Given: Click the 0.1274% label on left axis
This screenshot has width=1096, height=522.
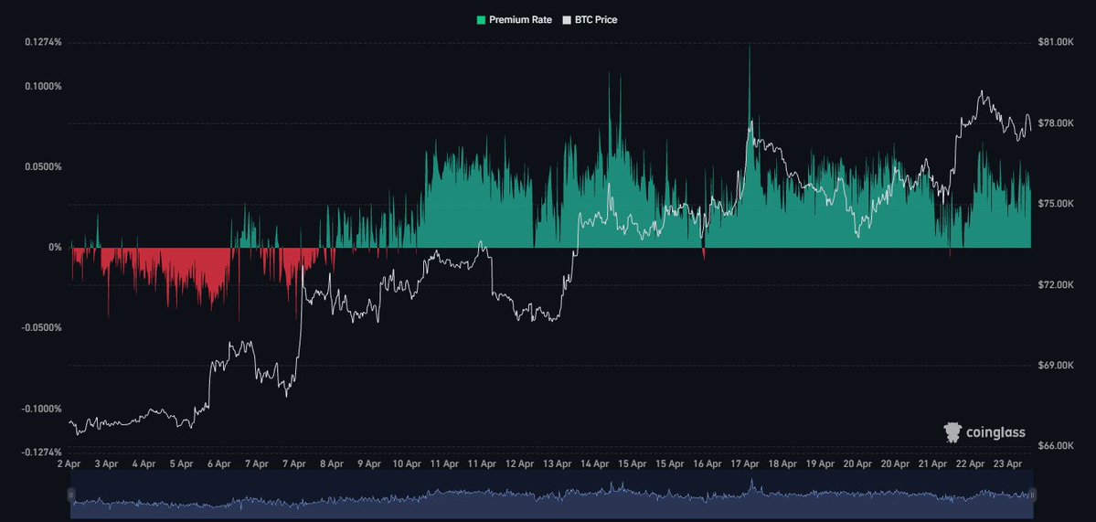Looking at the screenshot, I should (x=43, y=42).
